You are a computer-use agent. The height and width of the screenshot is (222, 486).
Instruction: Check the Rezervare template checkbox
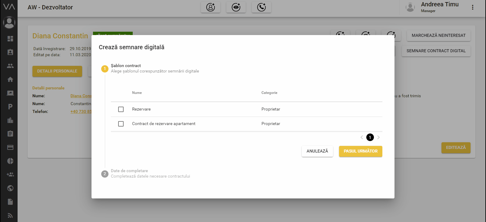(x=121, y=109)
